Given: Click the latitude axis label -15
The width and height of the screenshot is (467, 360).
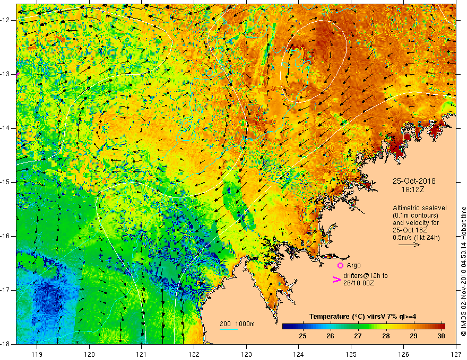Looking at the screenshot, I should [x=6, y=182].
